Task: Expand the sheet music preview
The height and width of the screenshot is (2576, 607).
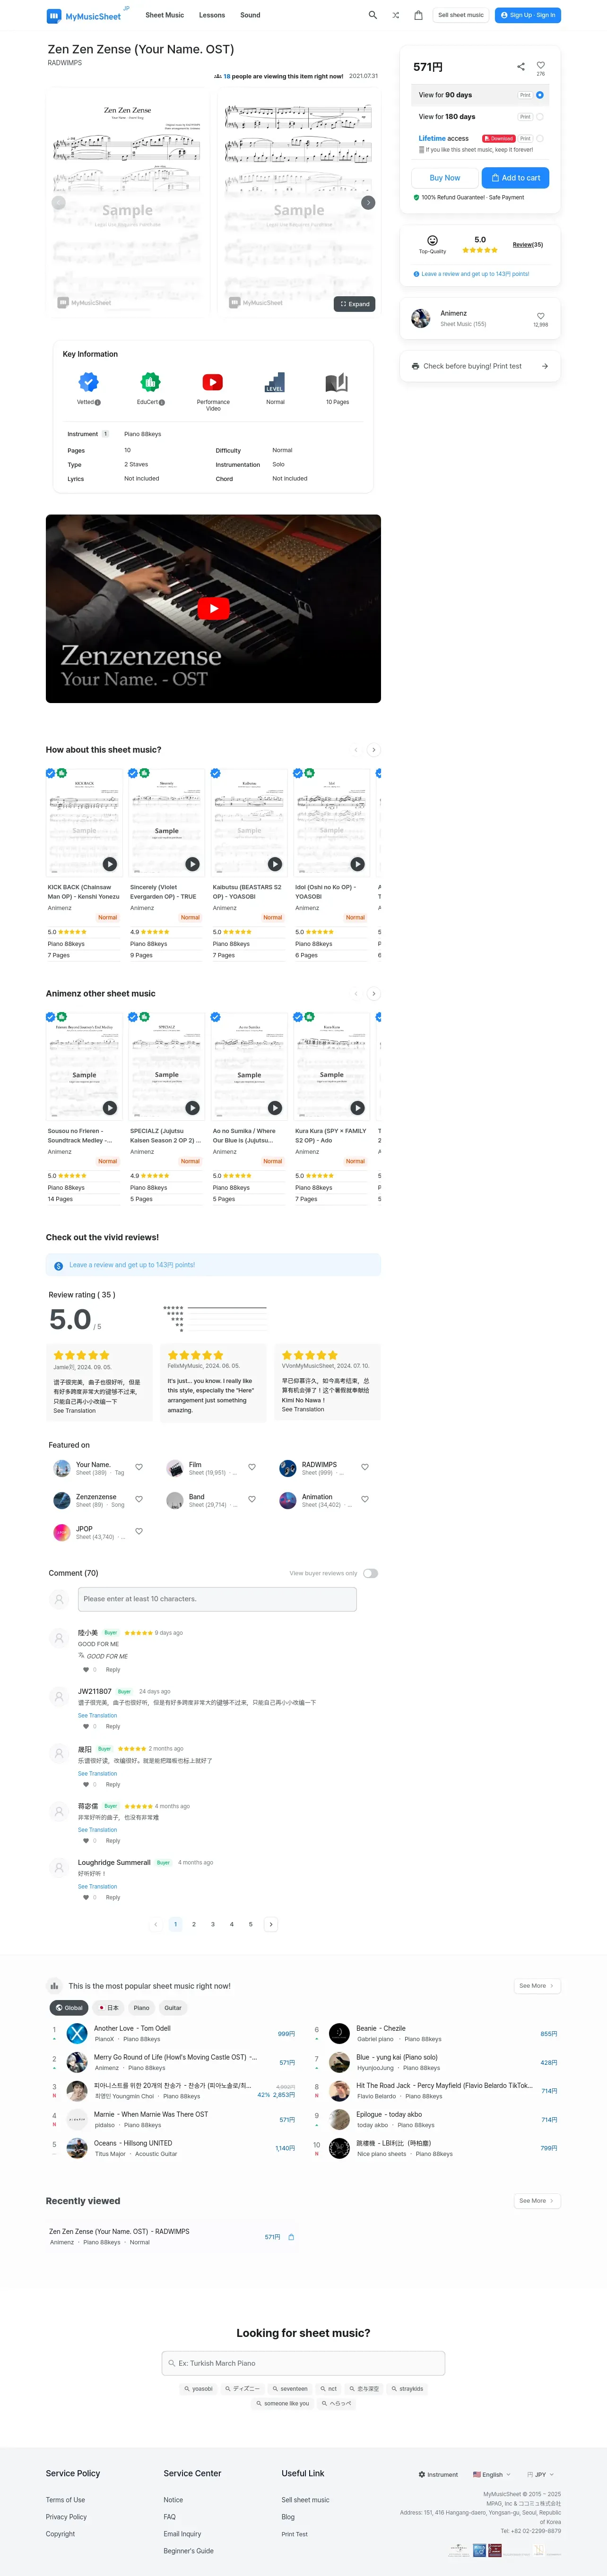Action: click(355, 304)
